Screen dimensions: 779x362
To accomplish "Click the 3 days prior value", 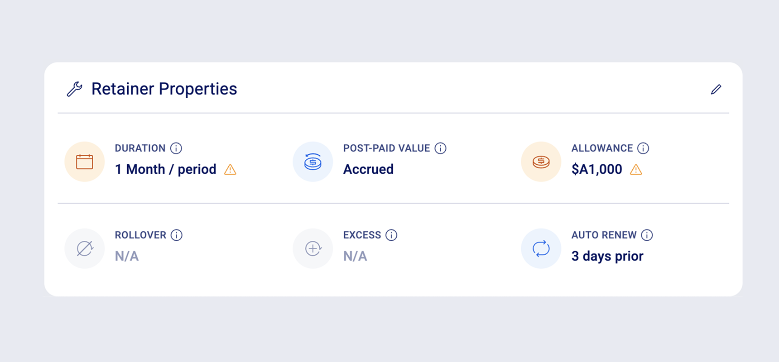I will [x=607, y=256].
